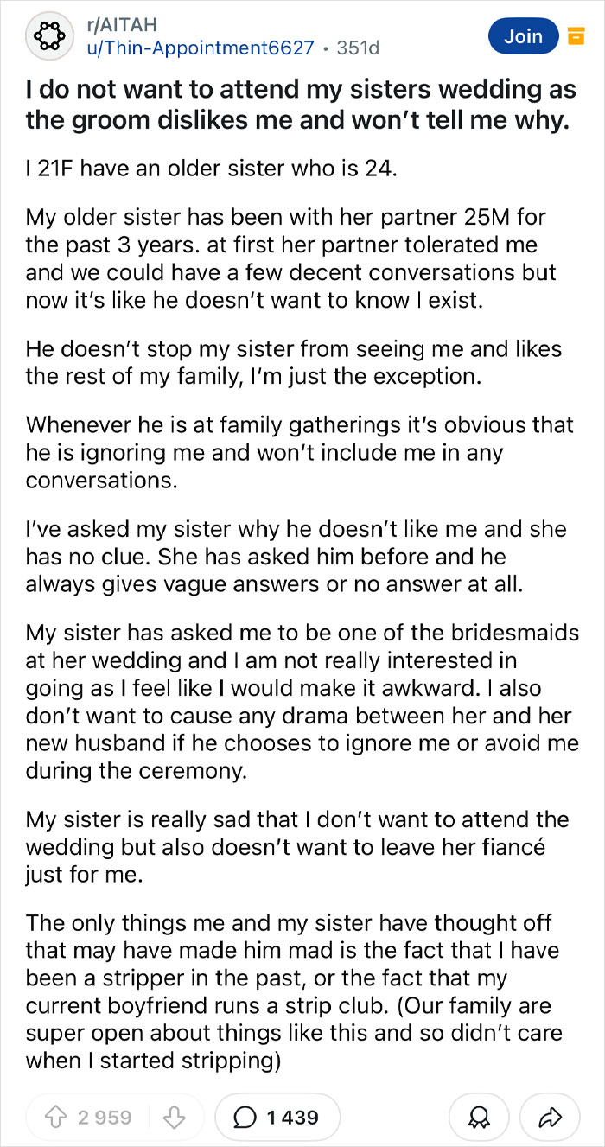Open the comment thread showing 1 439 comments
The image size is (605, 1147).
pos(277,1117)
